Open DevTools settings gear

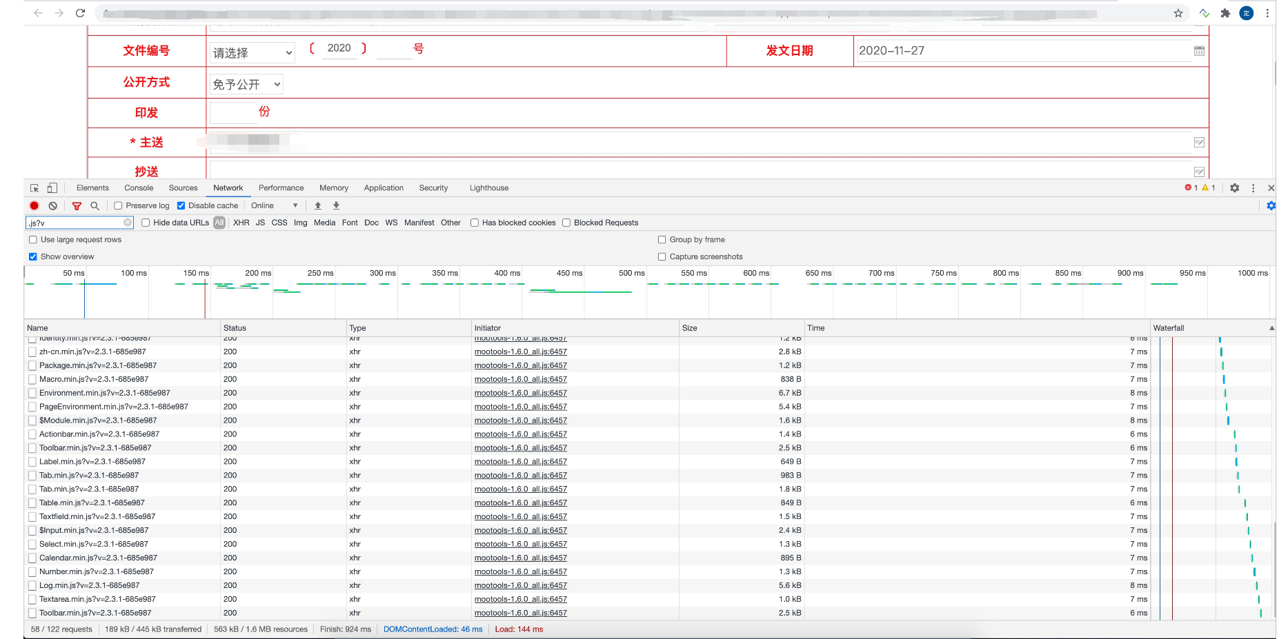click(x=1235, y=188)
